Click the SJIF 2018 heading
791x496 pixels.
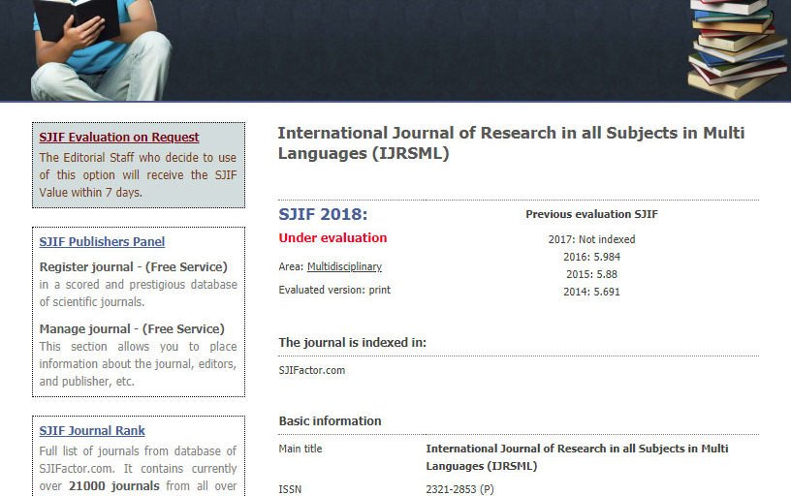point(323,214)
